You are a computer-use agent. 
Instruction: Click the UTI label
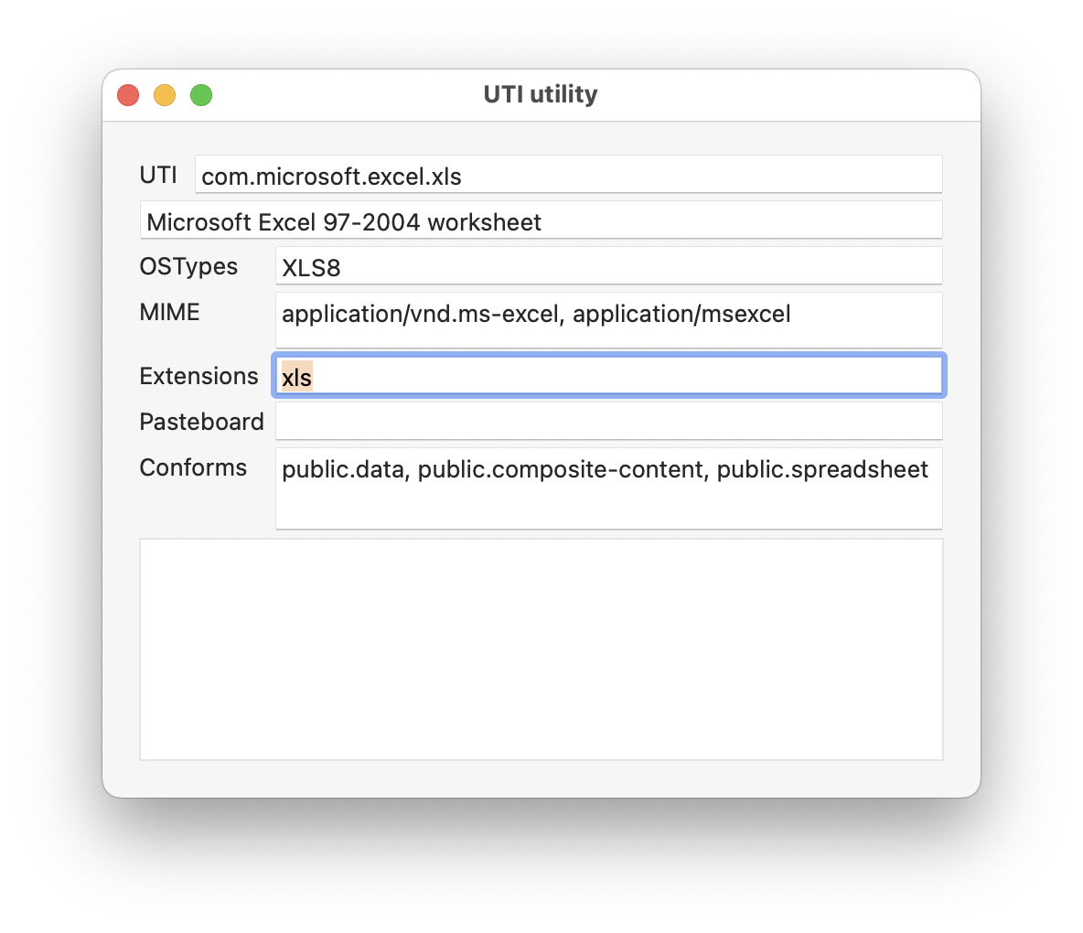(160, 175)
